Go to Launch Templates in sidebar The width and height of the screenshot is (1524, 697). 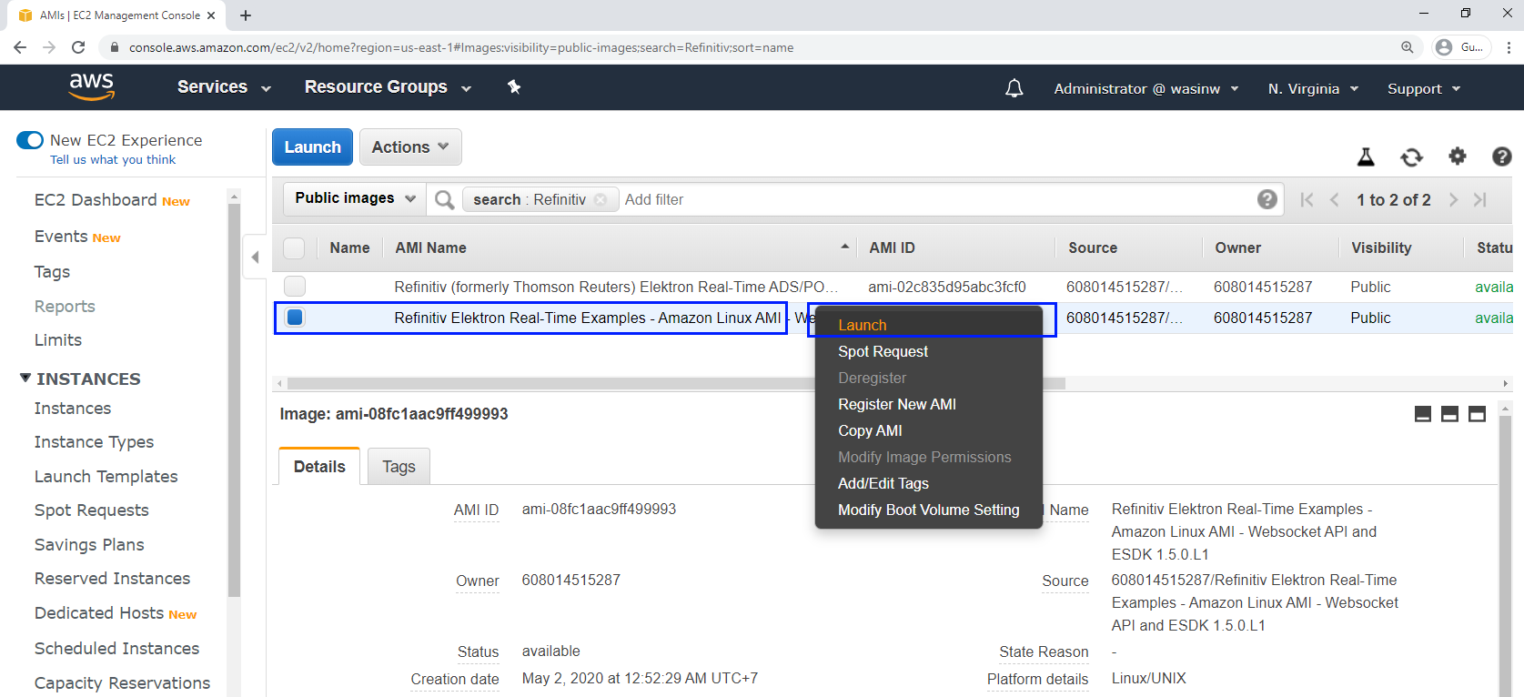point(106,477)
